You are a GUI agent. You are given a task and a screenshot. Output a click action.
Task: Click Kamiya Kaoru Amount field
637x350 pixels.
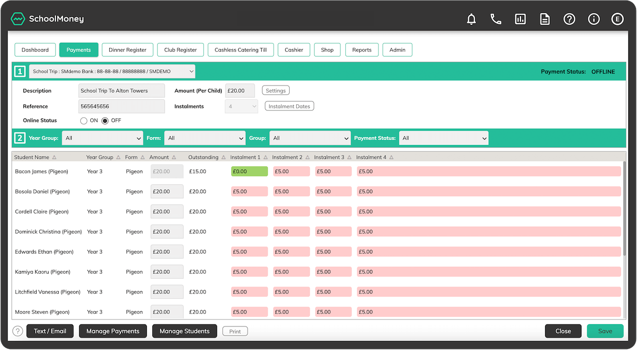pos(167,272)
